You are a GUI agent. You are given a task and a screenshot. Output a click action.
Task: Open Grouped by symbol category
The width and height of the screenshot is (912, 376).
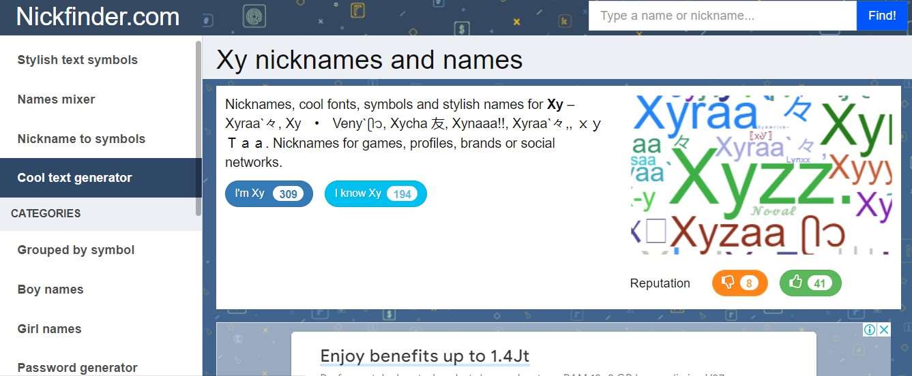(76, 250)
